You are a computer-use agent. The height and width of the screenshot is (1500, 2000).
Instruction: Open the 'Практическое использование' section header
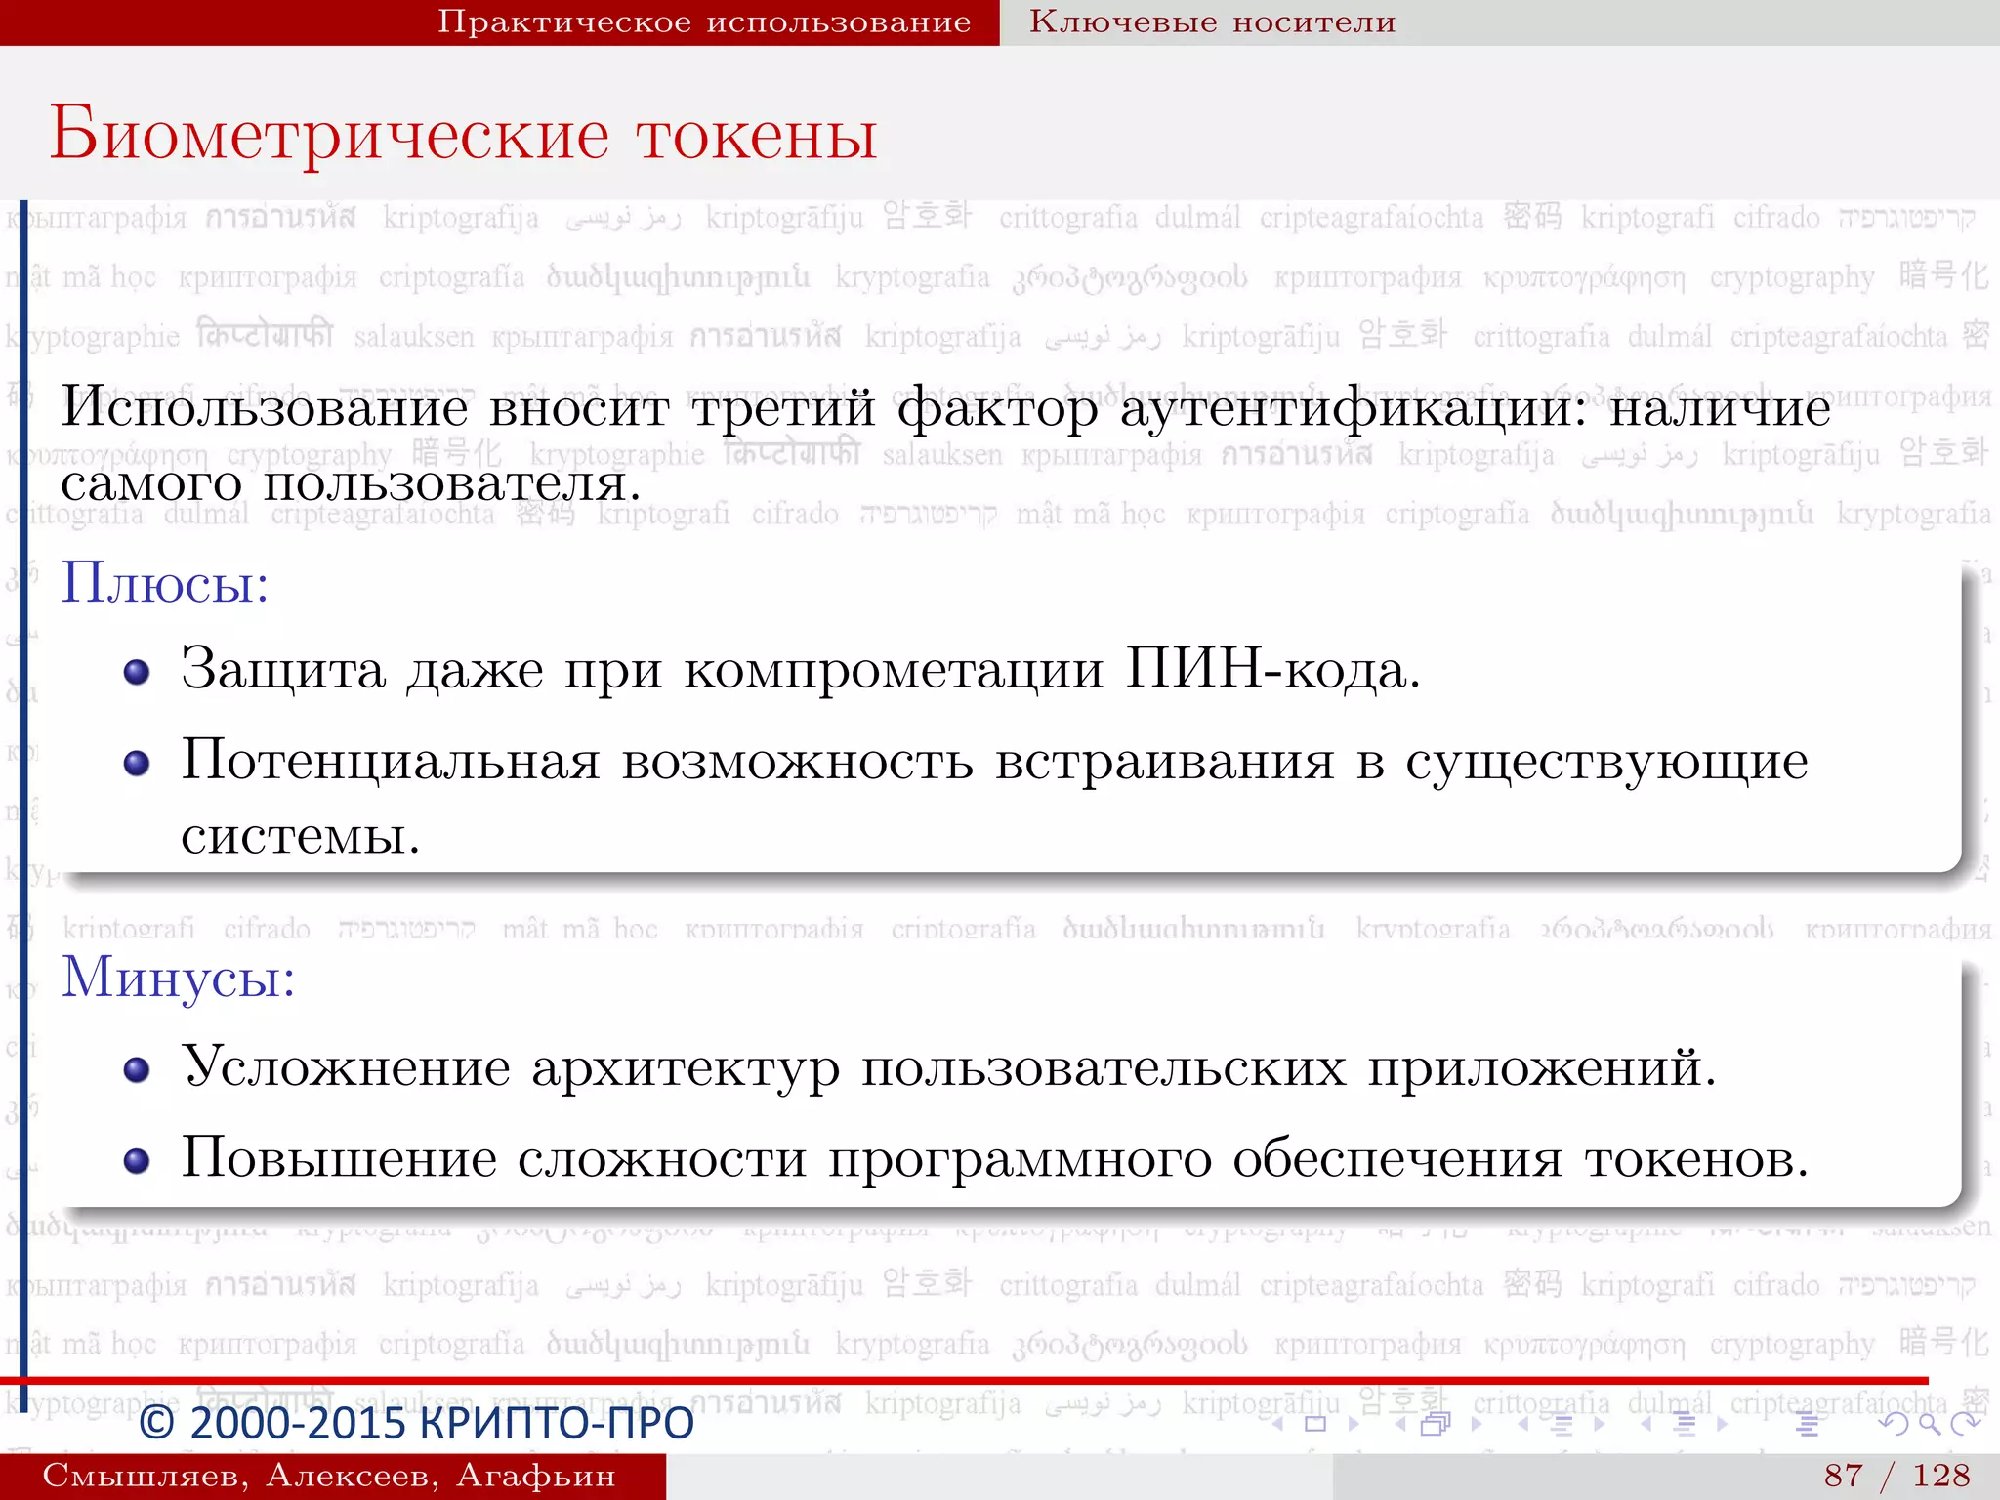(704, 21)
